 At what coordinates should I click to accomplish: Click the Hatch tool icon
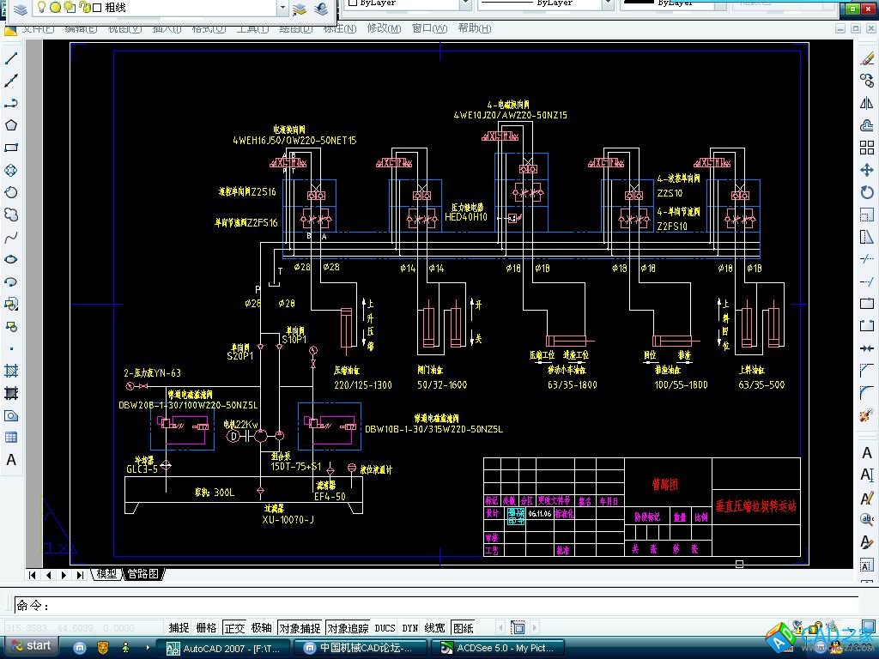click(x=11, y=371)
